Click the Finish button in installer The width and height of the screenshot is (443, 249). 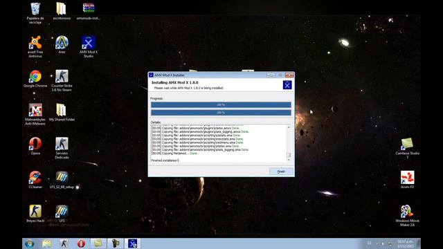click(x=281, y=172)
